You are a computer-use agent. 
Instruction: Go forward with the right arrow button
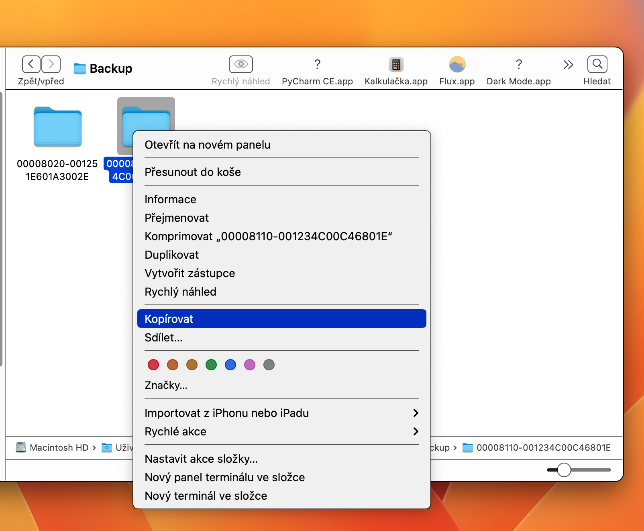[x=51, y=64]
